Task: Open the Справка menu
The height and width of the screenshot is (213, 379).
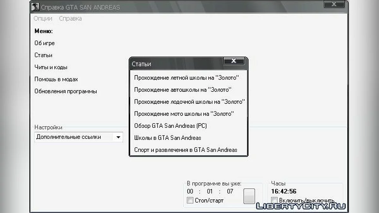Action: 70,18
